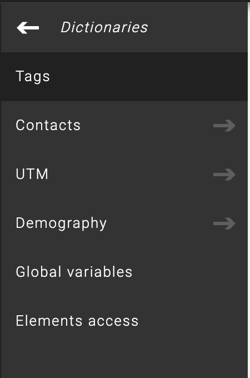Select the Contacts menu entry
Image resolution: width=250 pixels, height=378 pixels.
pyautogui.click(x=124, y=126)
